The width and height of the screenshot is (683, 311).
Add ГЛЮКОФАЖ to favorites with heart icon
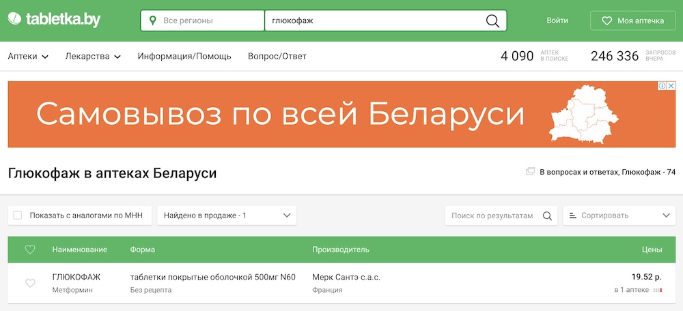click(x=30, y=283)
